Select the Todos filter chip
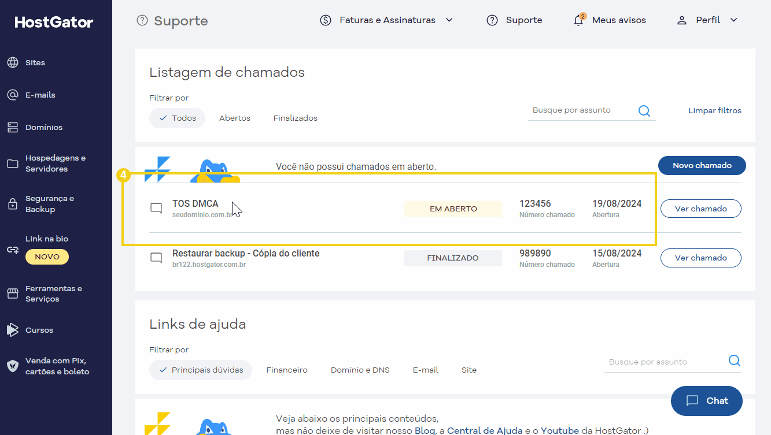 [x=177, y=118]
